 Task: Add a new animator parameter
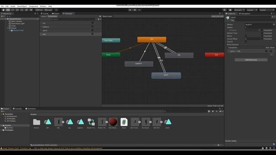click(99, 19)
